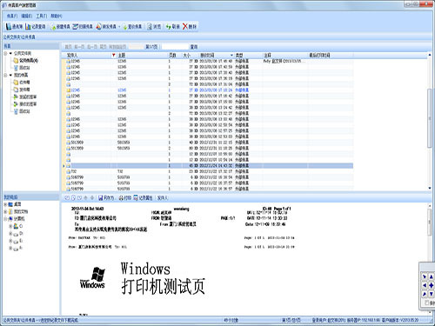Viewport: 435px width, 326px height.
Task: Click the sender button in preview toolbar
Action: pos(163,198)
